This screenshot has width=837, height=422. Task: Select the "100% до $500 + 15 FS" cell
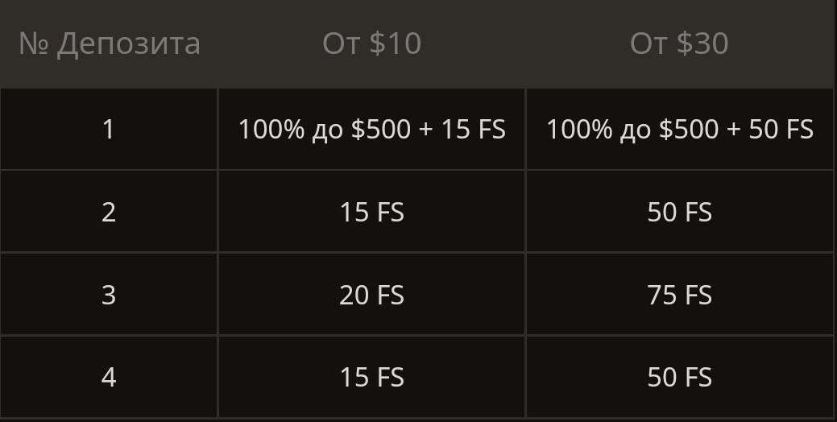371,130
